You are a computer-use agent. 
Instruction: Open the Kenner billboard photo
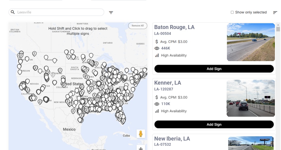(251, 98)
